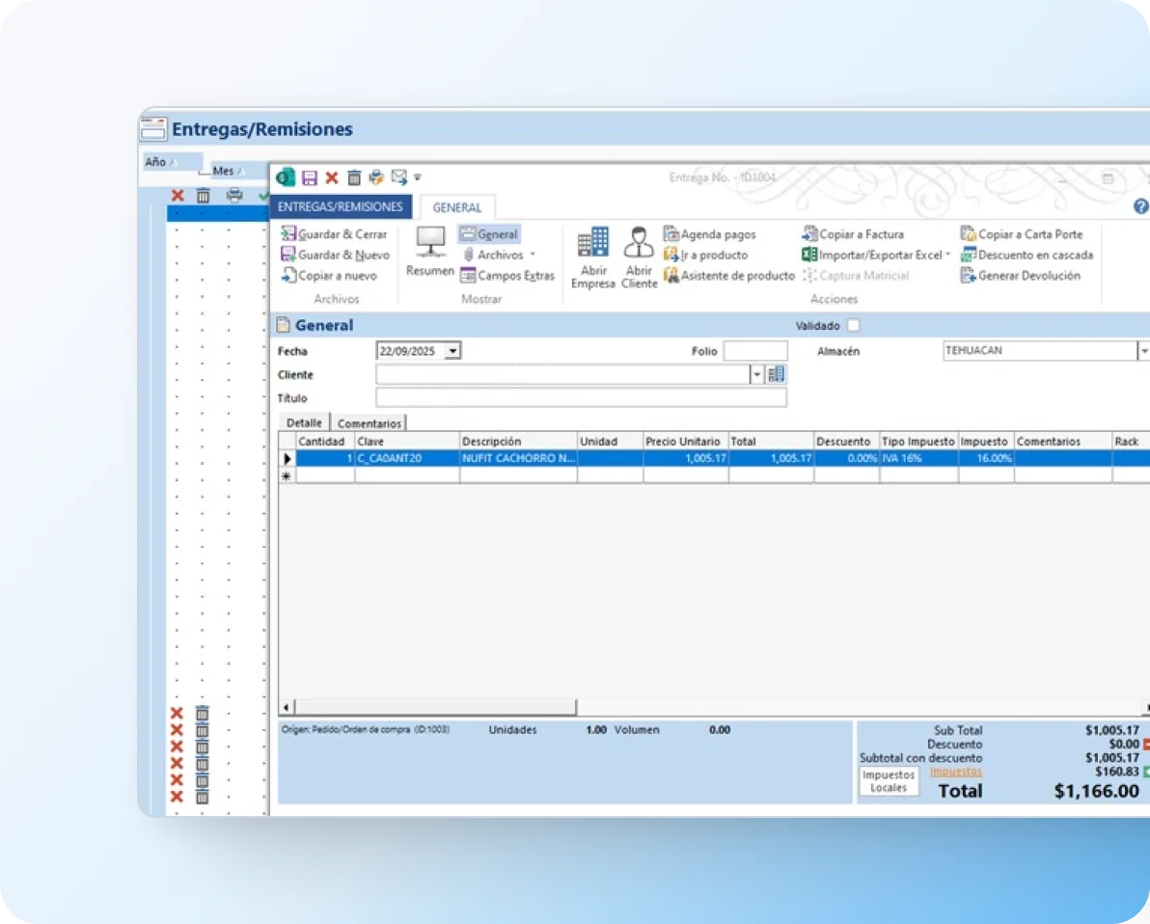Viewport: 1150px width, 924px height.
Task: Expand the Cliente combo box dropdown
Action: pos(756,374)
